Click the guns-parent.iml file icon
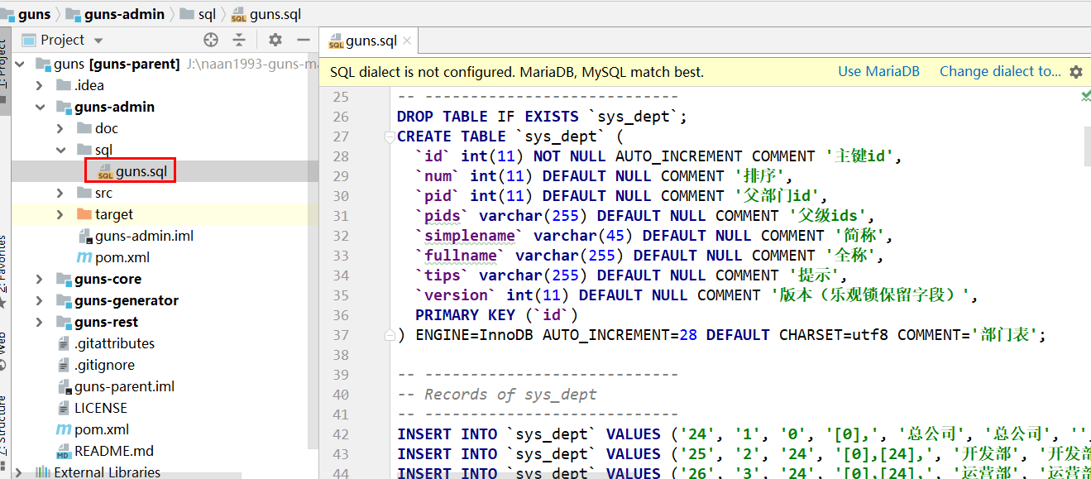This screenshot has width=1091, height=479. point(64,386)
